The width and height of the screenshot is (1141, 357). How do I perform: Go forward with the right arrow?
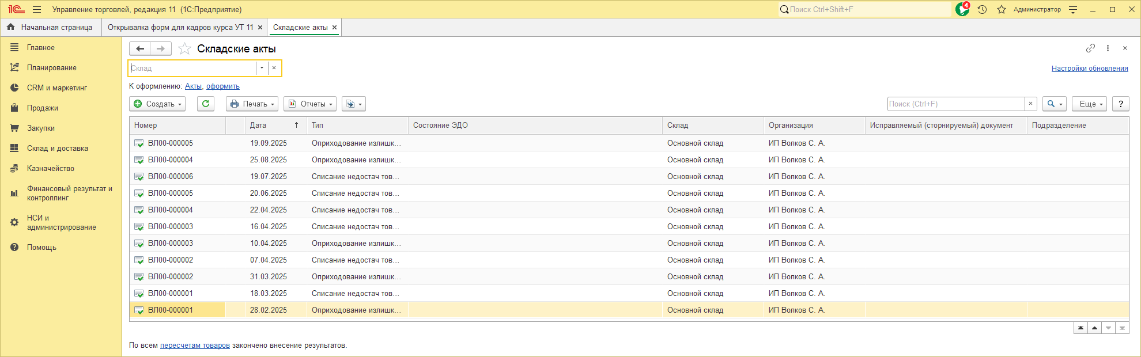(161, 48)
